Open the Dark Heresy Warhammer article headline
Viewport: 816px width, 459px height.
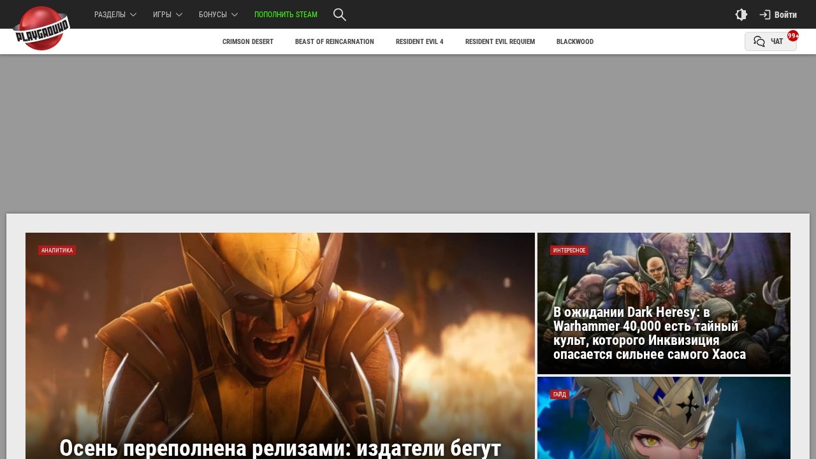650,333
